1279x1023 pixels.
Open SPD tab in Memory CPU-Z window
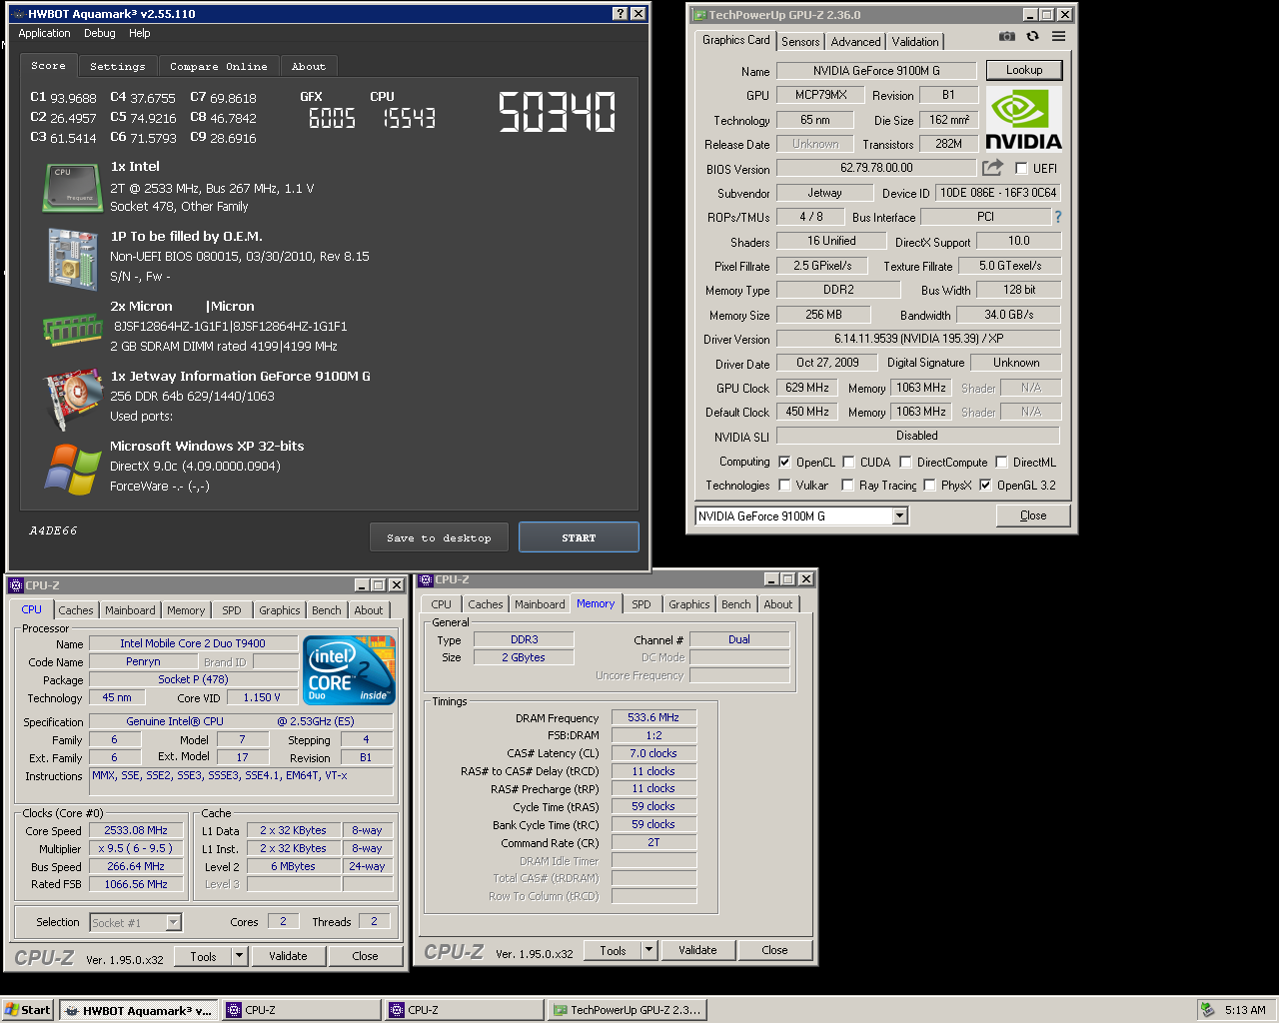pos(641,604)
